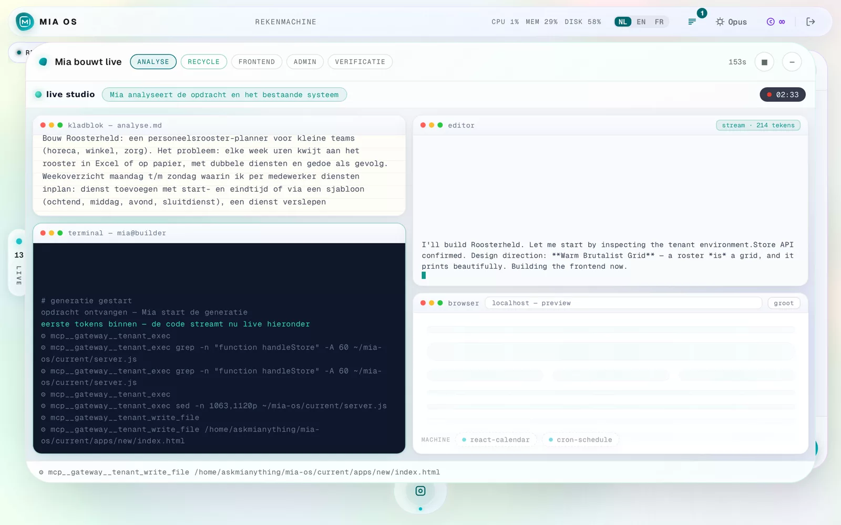
Task: Select the RECYCLE stage tab
Action: pyautogui.click(x=204, y=61)
